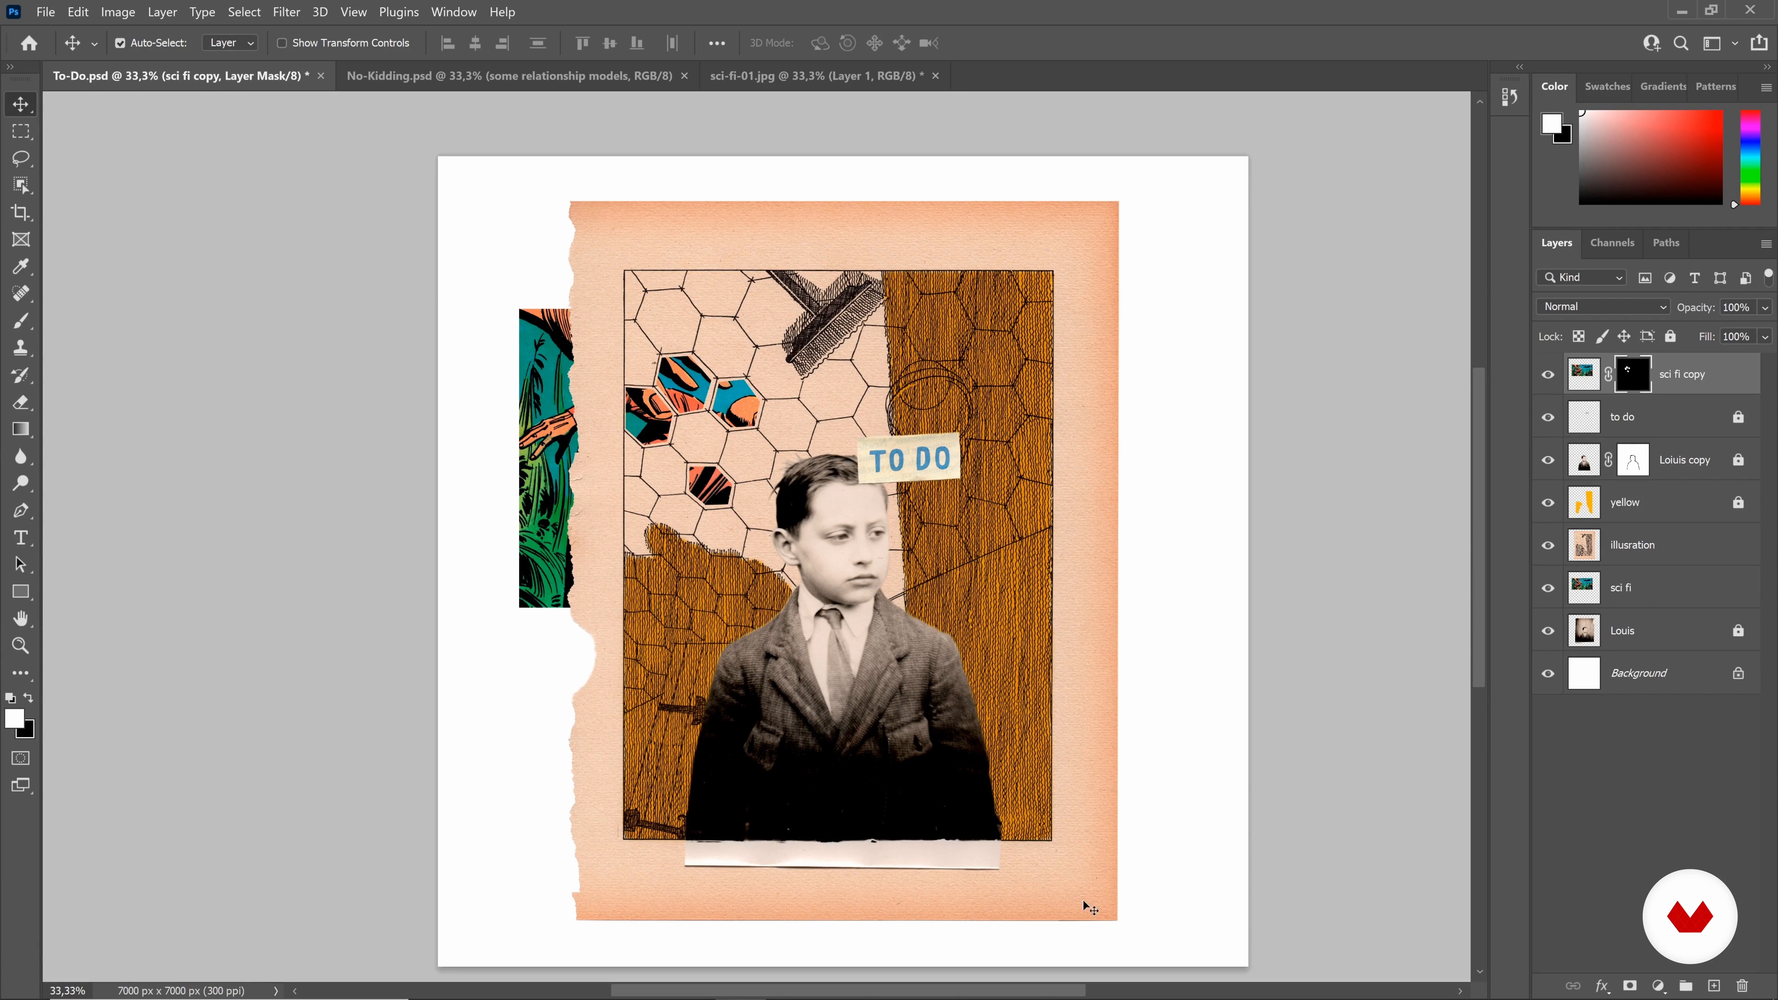Click the sci fi copy layer mask thumbnail
The height and width of the screenshot is (1000, 1778).
1633,375
